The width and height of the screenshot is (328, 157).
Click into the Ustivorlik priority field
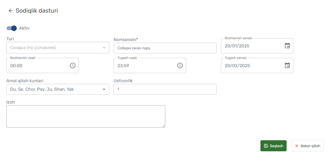coord(165,89)
